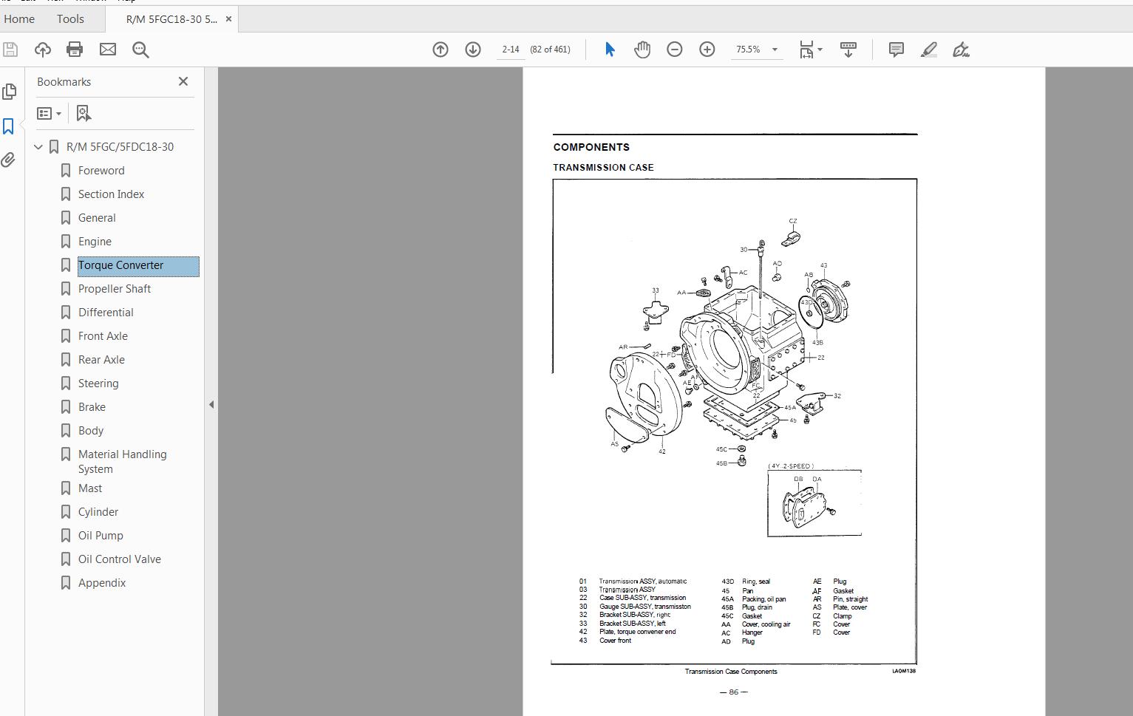Screen dimensions: 1133x716
Task: Go to the next page with down arrow
Action: (472, 49)
